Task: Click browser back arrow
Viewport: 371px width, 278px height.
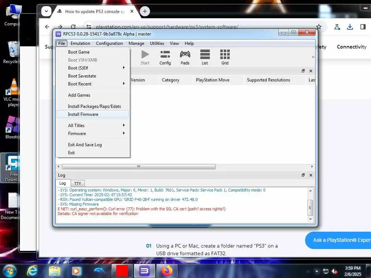Action: click(x=47, y=27)
